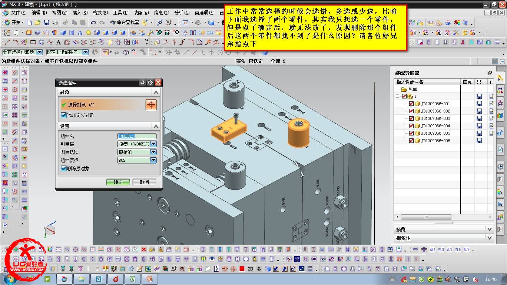Uncheck JD1309066-004 visibility checkbox

click(x=411, y=126)
